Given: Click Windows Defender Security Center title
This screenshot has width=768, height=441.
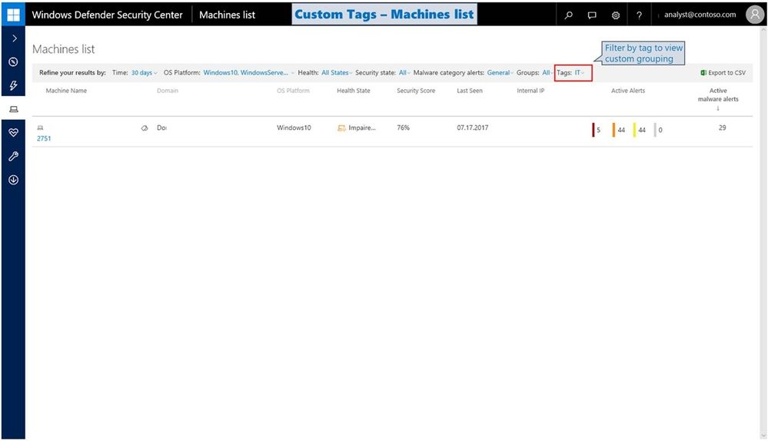Looking at the screenshot, I should [107, 15].
